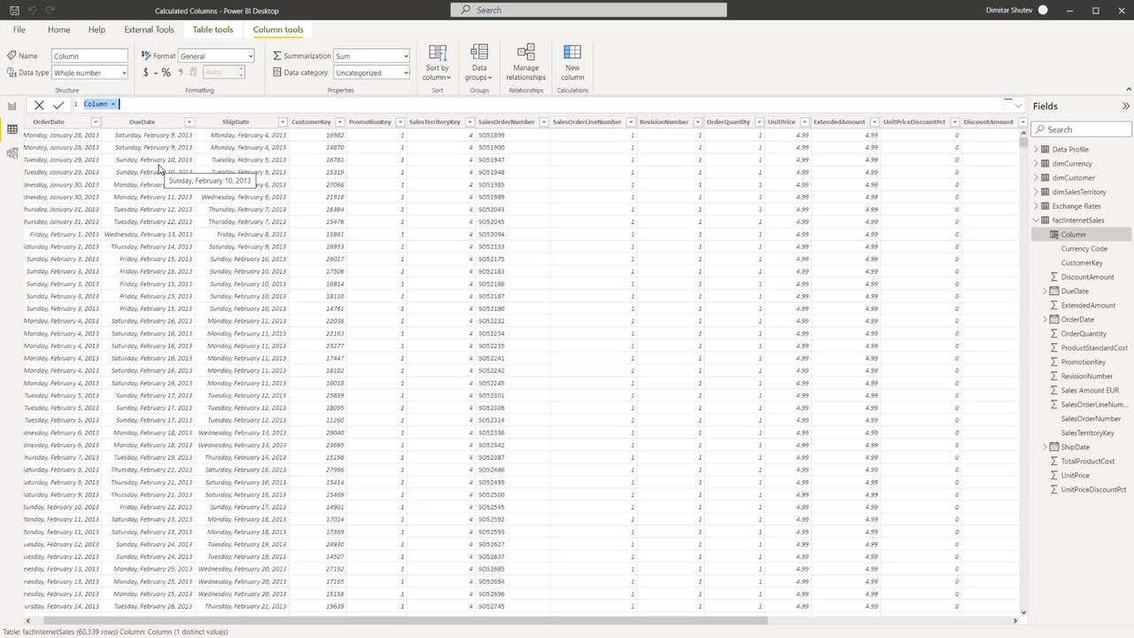
Task: Click the Save icon in title bar
Action: [x=13, y=10]
